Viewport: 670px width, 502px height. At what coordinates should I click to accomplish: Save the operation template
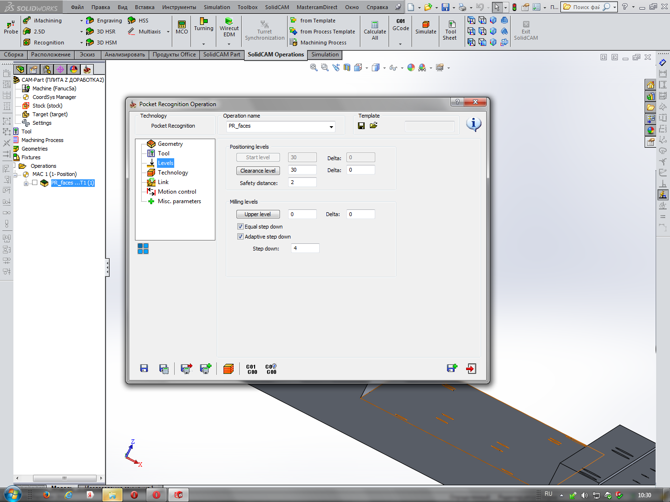(x=361, y=126)
